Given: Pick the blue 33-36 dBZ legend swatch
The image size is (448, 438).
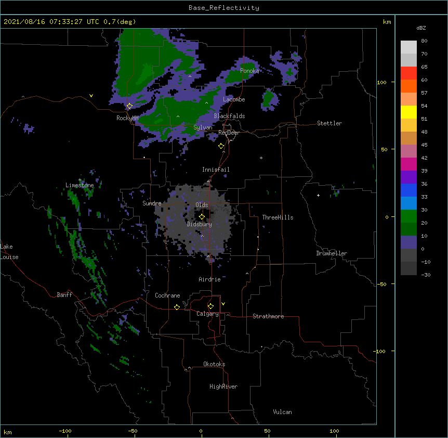Looking at the screenshot, I should point(409,190).
